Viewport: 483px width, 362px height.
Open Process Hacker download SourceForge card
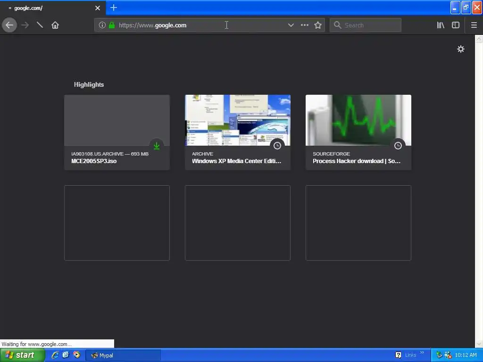pos(358,132)
